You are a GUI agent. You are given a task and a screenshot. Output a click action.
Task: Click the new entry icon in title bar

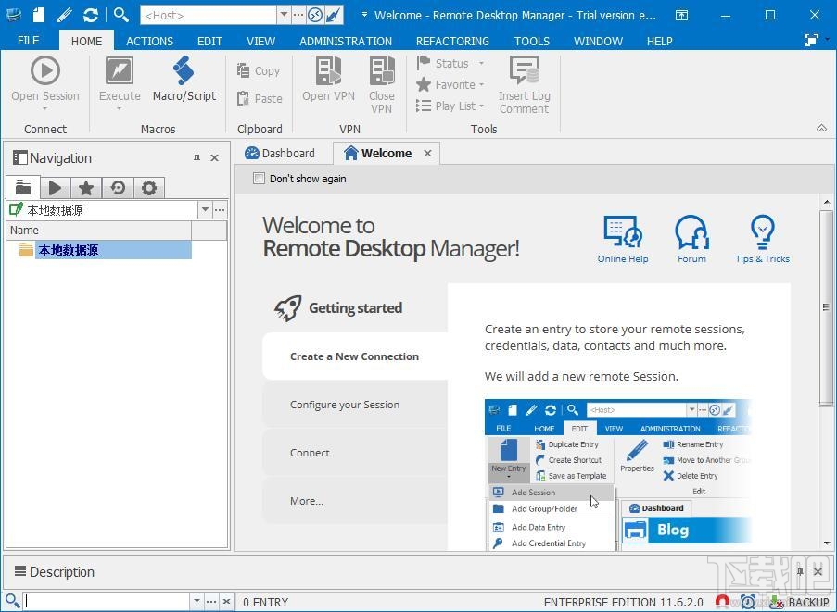coord(38,15)
